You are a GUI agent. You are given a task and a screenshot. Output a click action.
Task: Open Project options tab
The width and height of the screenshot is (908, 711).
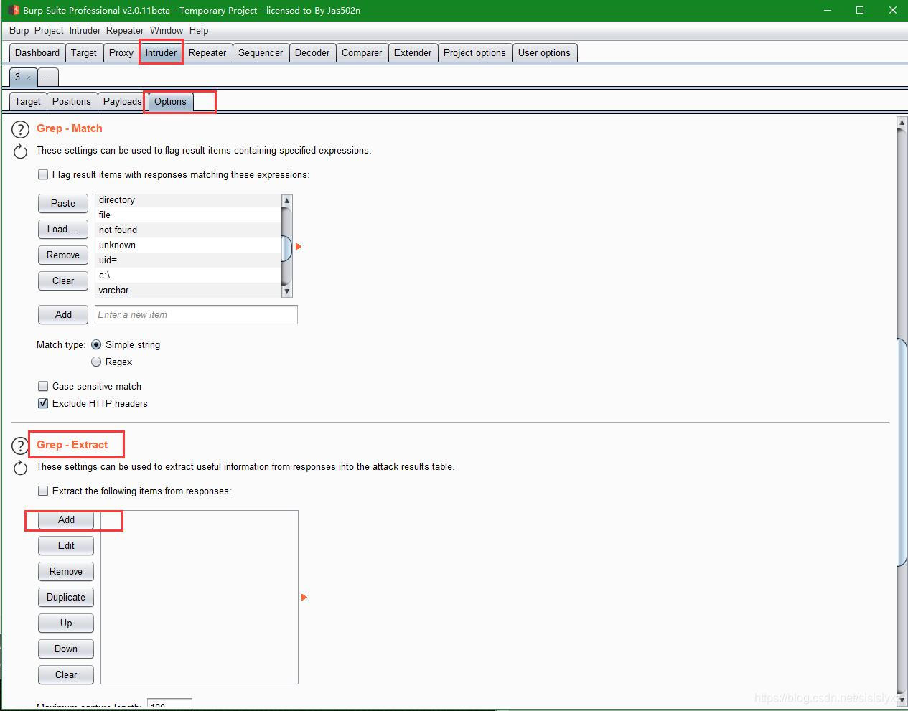pos(474,52)
